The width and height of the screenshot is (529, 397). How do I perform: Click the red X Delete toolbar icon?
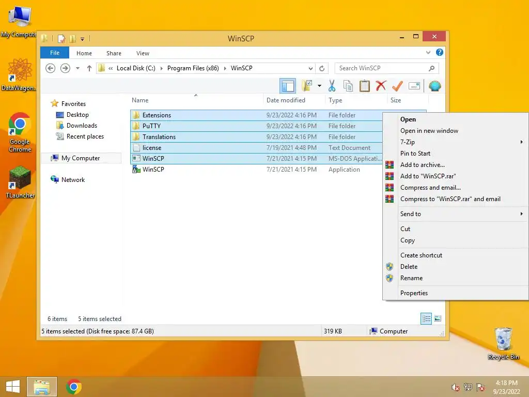coord(381,86)
